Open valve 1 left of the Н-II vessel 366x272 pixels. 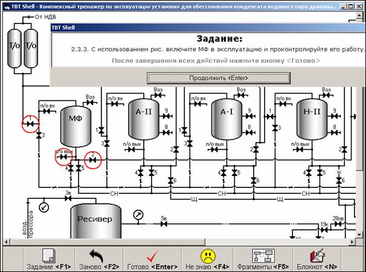[270, 117]
